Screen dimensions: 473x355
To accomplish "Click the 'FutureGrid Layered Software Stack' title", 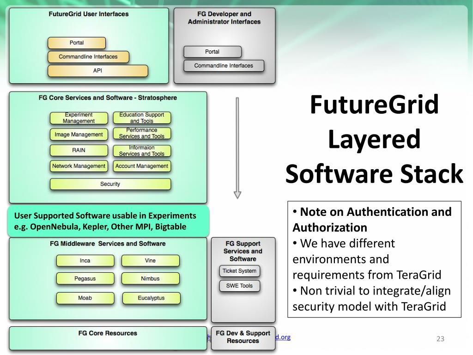I will tap(374, 139).
